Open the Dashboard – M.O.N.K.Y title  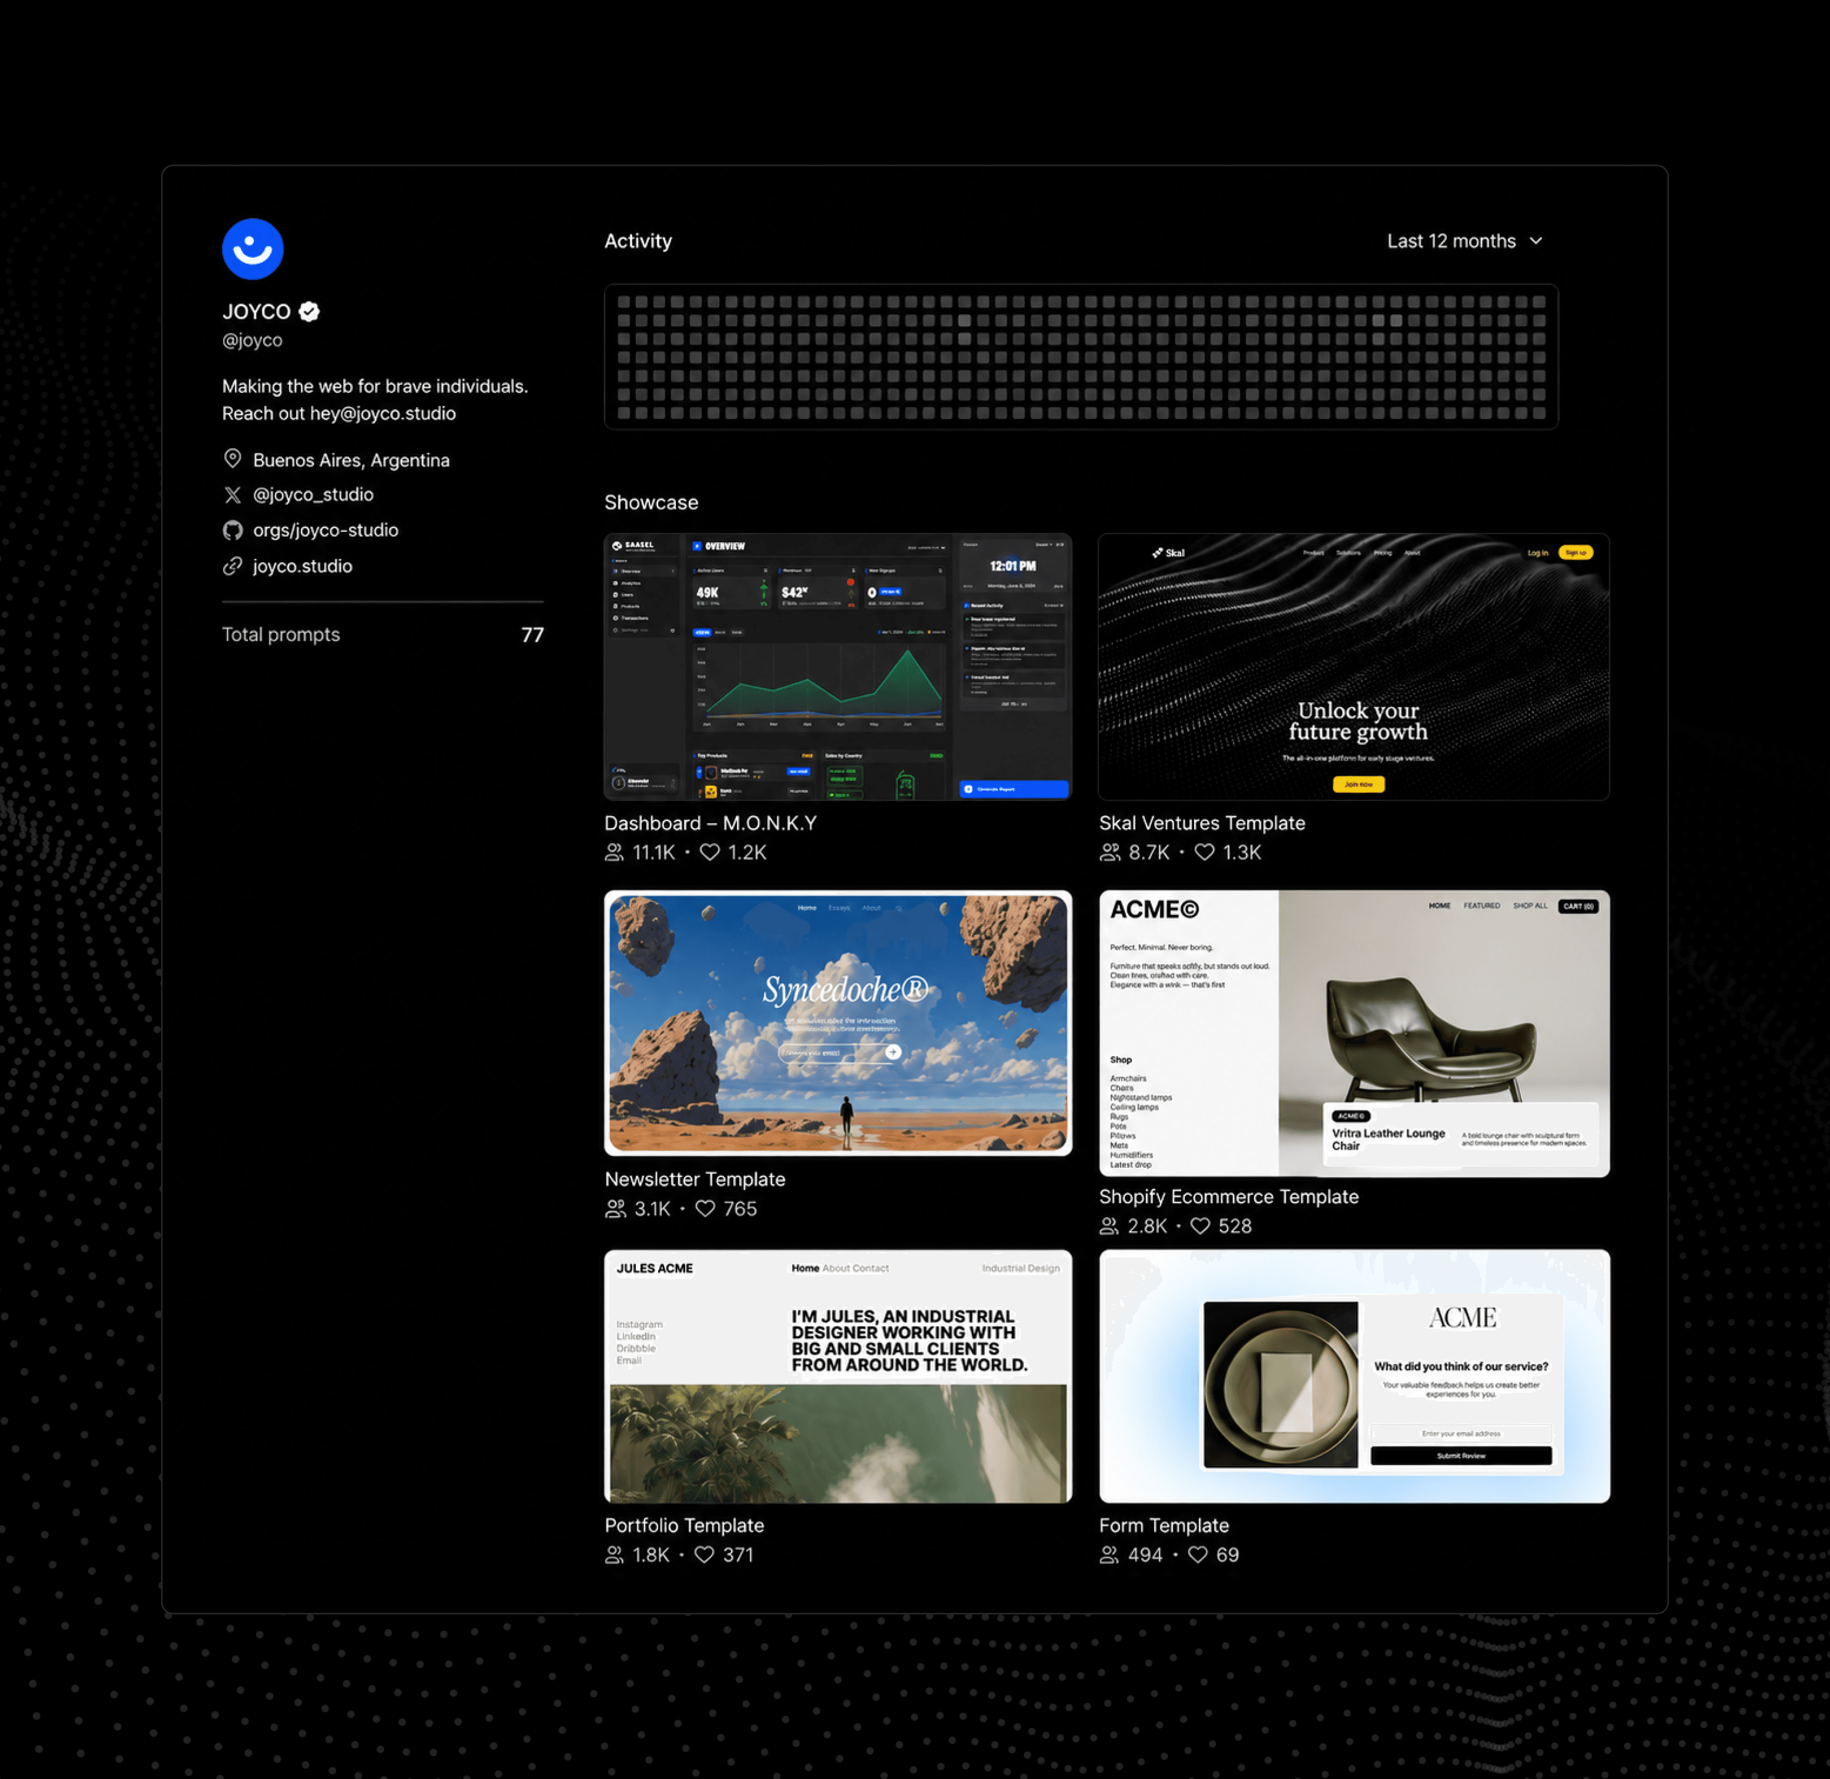click(x=711, y=823)
